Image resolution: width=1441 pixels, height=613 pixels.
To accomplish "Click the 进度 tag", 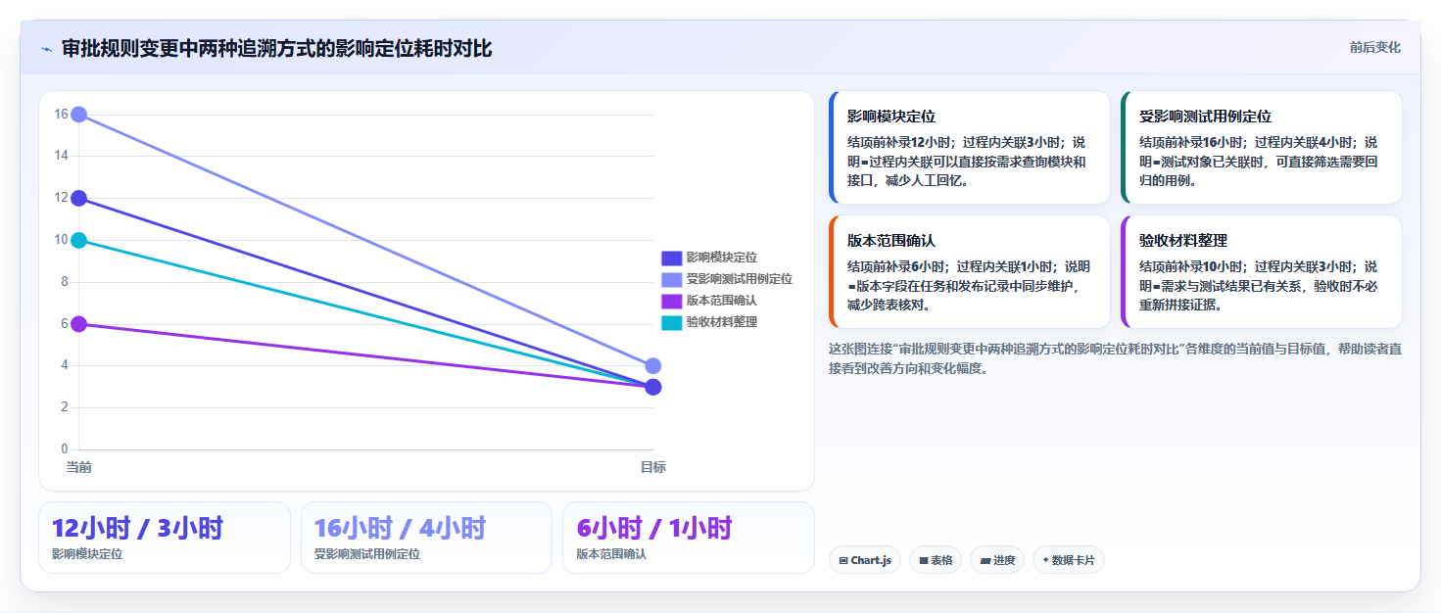I will [997, 560].
